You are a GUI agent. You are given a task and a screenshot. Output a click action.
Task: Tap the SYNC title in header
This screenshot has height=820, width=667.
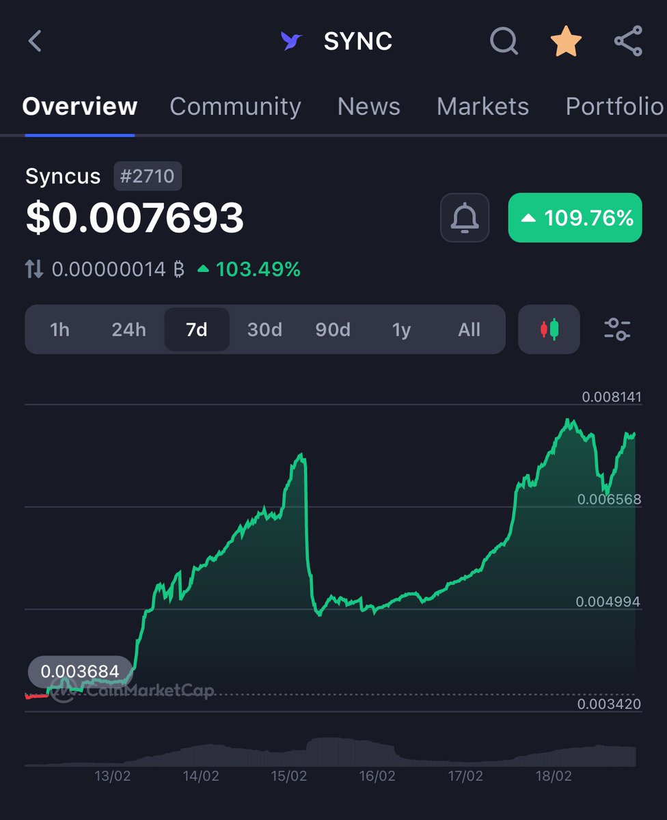click(358, 42)
